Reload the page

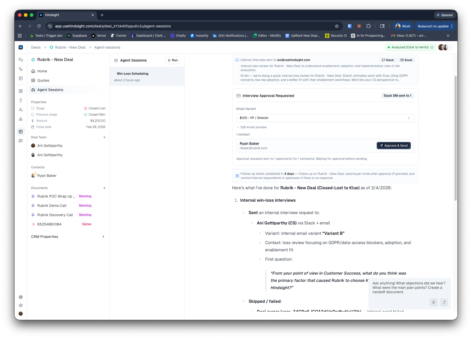click(x=39, y=26)
